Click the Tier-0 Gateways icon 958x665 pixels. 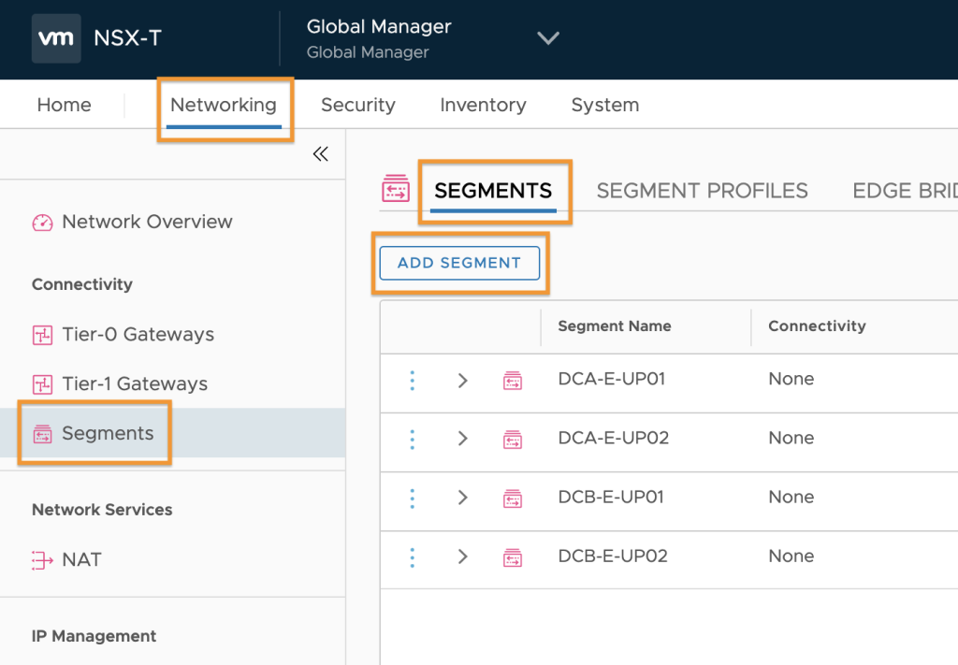tap(42, 335)
